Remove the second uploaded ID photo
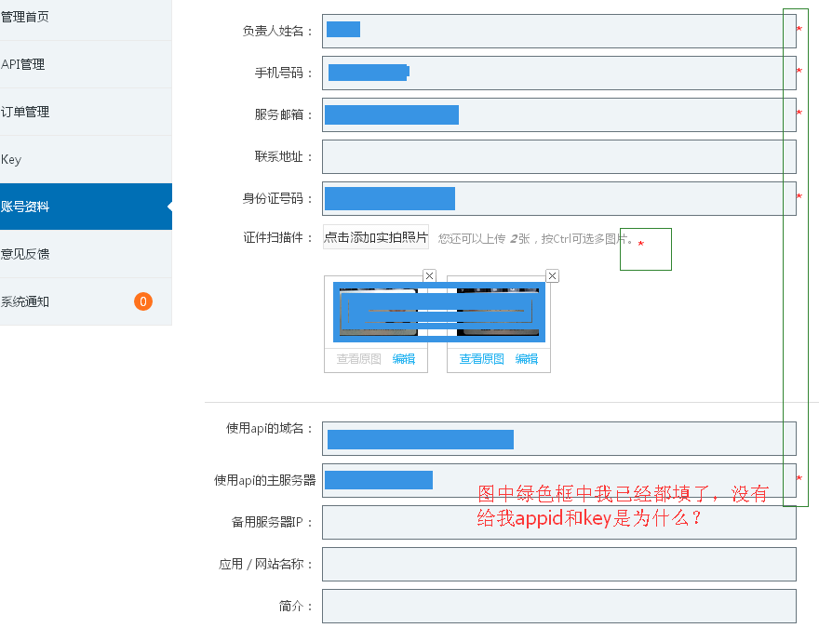Image resolution: width=819 pixels, height=628 pixels. click(x=552, y=275)
